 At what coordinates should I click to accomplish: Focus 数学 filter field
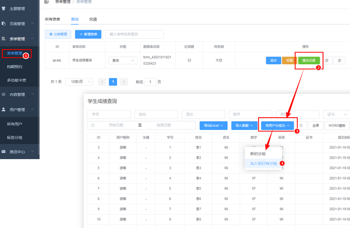pyautogui.click(x=250, y=114)
